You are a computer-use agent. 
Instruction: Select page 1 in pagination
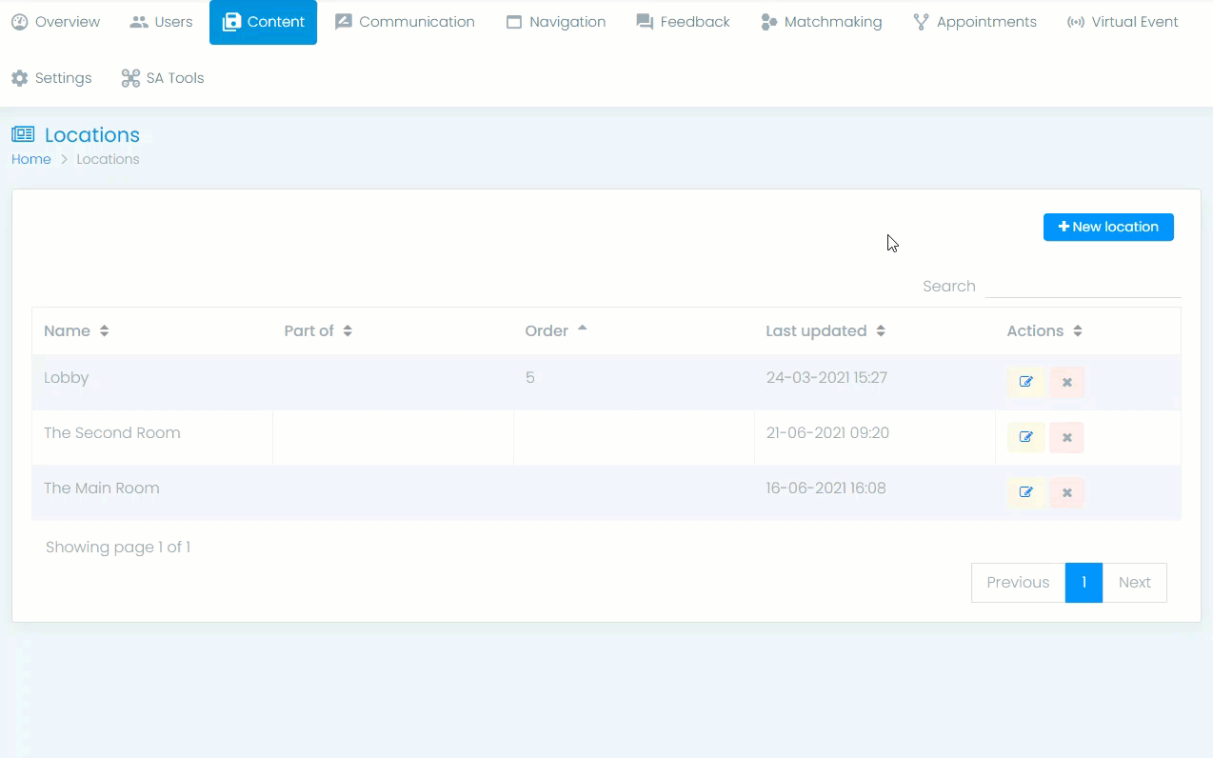pyautogui.click(x=1084, y=583)
